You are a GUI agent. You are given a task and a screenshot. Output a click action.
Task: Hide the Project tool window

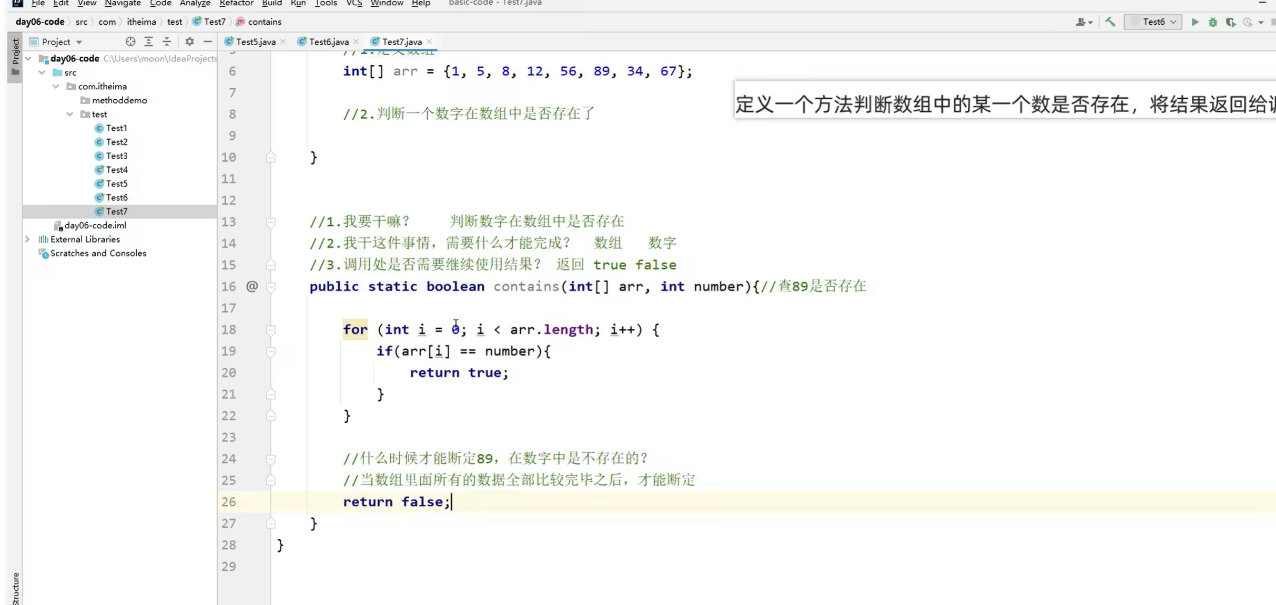(x=208, y=41)
